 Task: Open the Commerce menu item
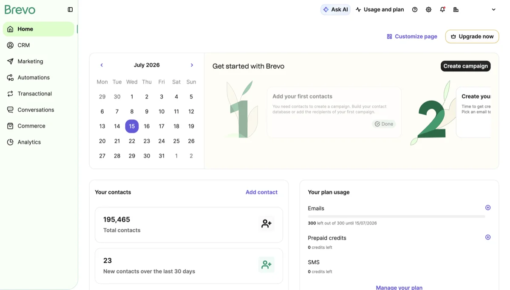[x=39, y=126]
